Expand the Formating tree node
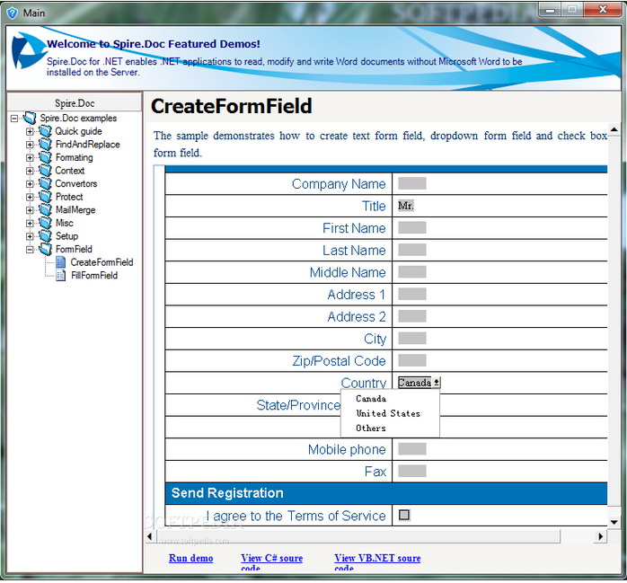627x583 pixels. pyautogui.click(x=30, y=158)
